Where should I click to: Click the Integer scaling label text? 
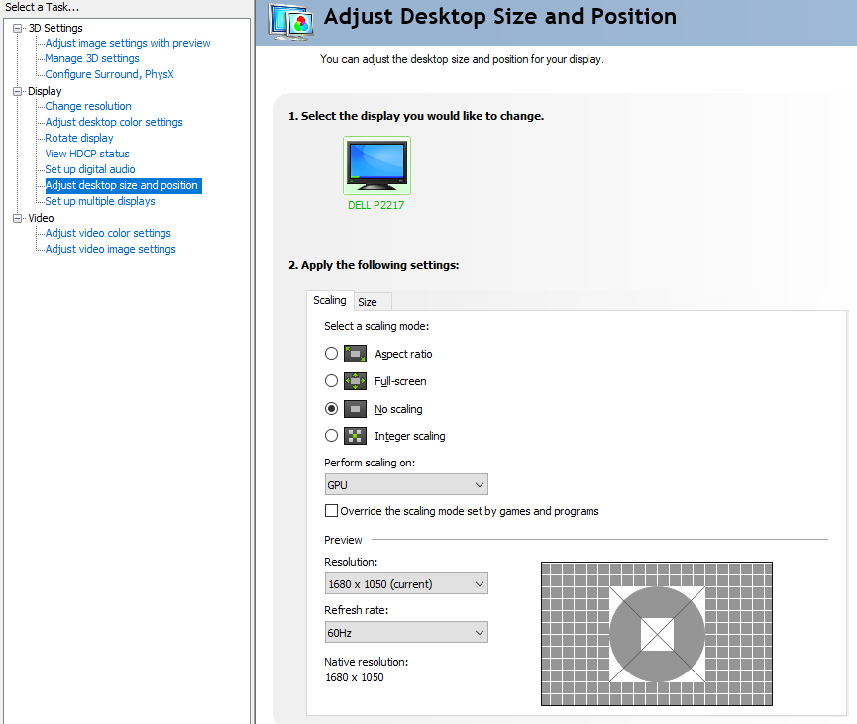tap(410, 436)
